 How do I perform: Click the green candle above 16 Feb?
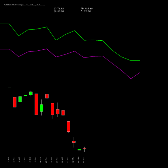[20, 99]
